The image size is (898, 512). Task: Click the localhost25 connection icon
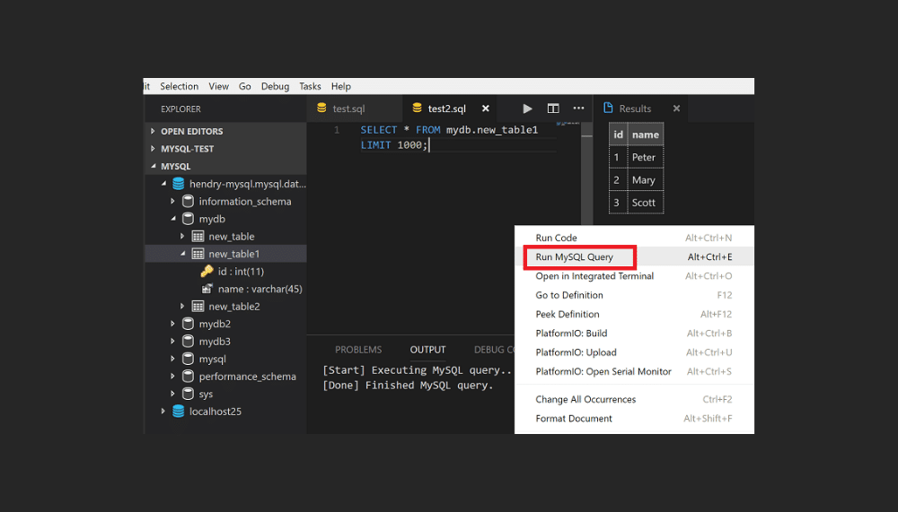click(178, 412)
